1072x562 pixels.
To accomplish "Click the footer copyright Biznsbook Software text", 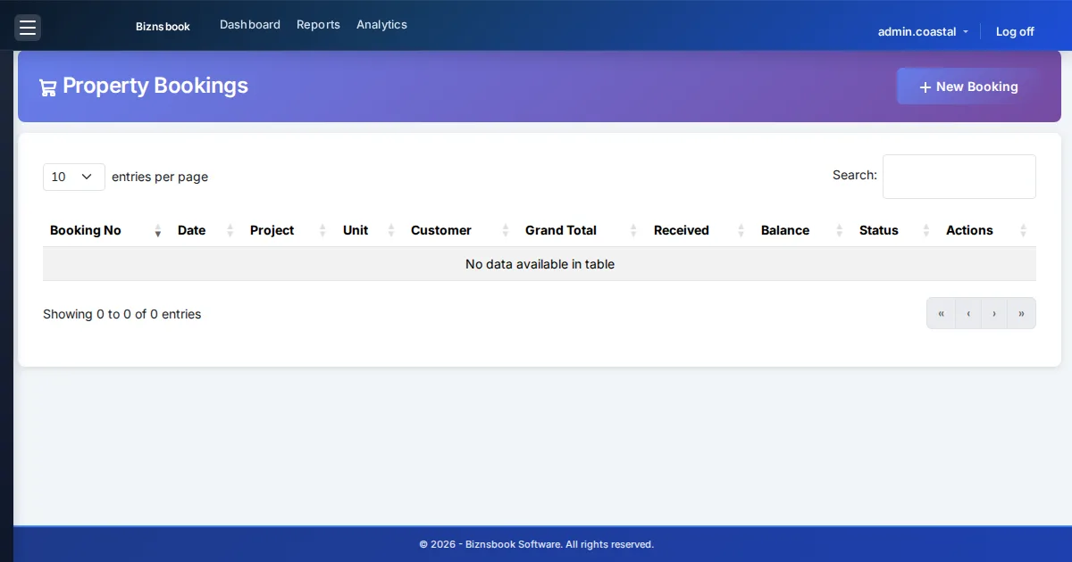I will point(537,544).
